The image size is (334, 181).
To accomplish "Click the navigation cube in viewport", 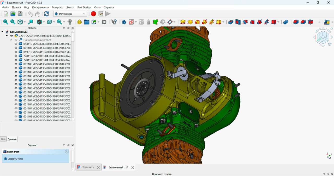I will 323,37.
